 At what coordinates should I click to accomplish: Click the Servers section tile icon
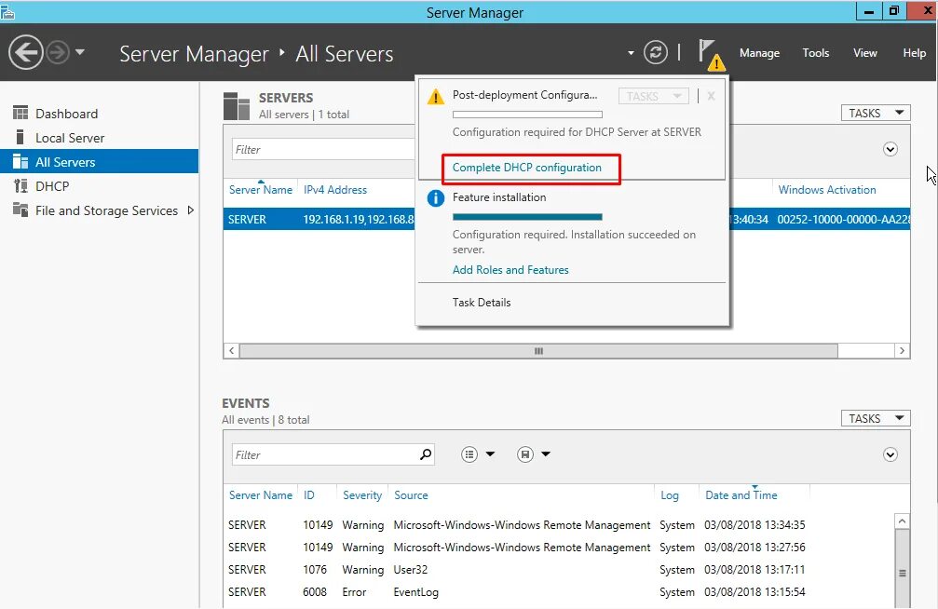[x=237, y=106]
